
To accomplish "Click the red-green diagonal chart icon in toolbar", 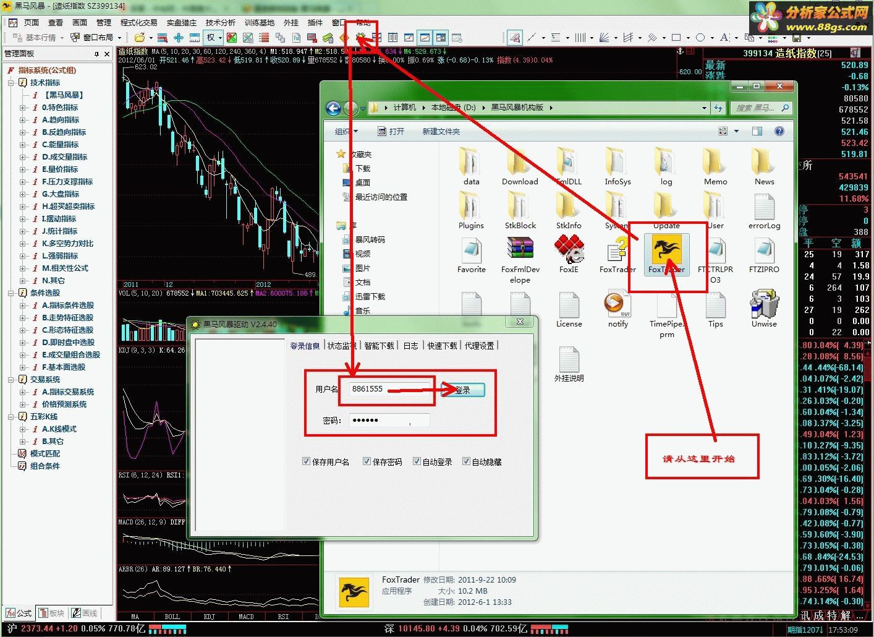I will pyautogui.click(x=232, y=38).
